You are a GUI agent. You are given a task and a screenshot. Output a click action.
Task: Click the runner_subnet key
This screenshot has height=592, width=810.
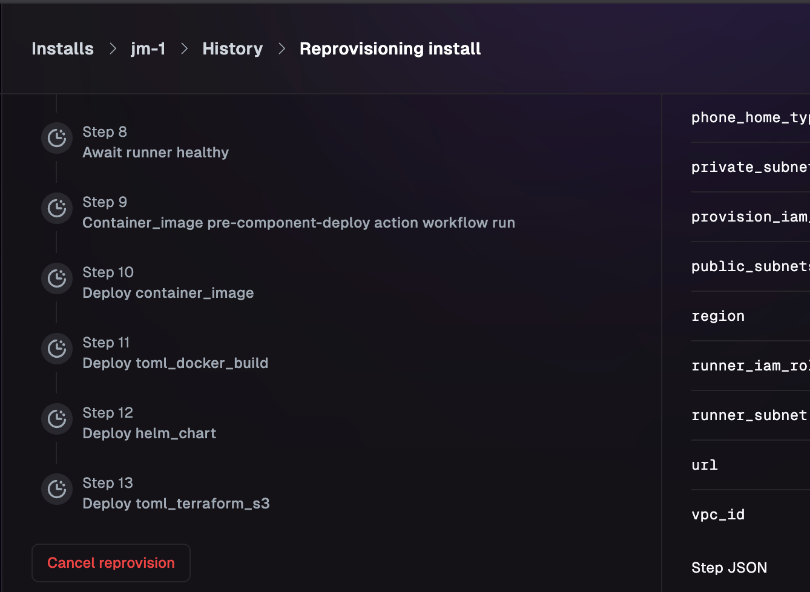click(749, 415)
